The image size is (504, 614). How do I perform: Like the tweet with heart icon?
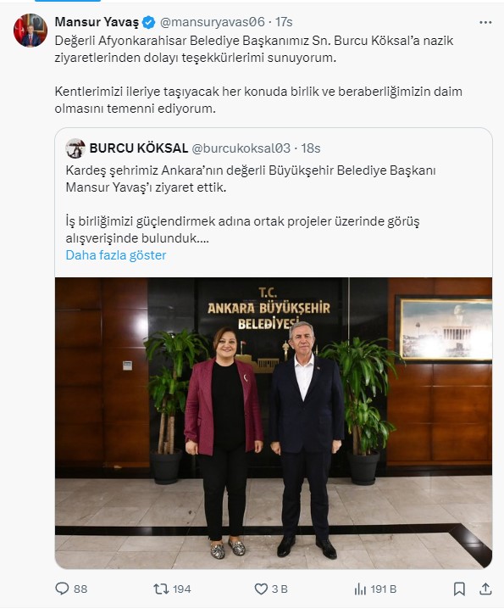[261, 589]
